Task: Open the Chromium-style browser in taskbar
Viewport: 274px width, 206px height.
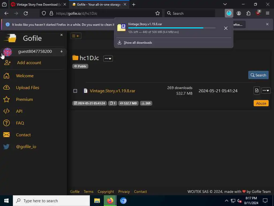Action: point(123,201)
